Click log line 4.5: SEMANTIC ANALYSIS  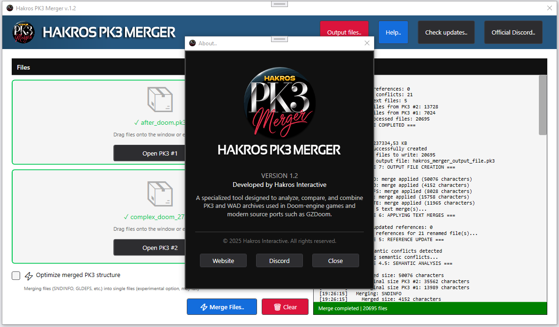click(413, 263)
